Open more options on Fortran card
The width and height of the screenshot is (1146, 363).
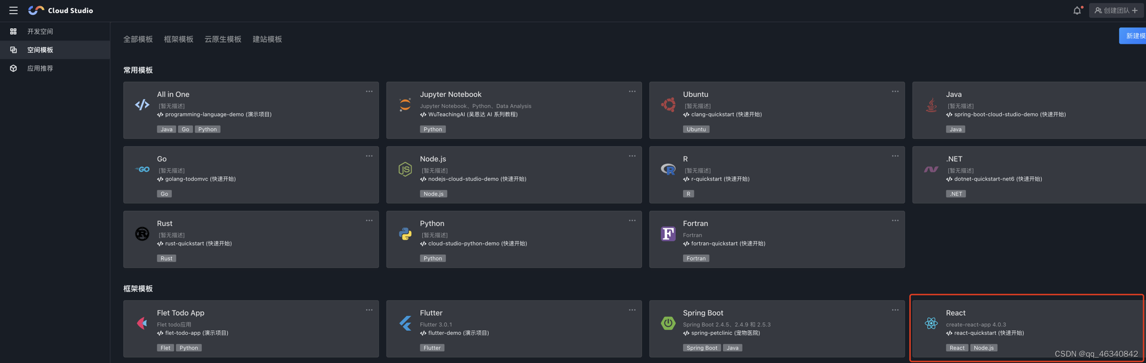pos(895,221)
